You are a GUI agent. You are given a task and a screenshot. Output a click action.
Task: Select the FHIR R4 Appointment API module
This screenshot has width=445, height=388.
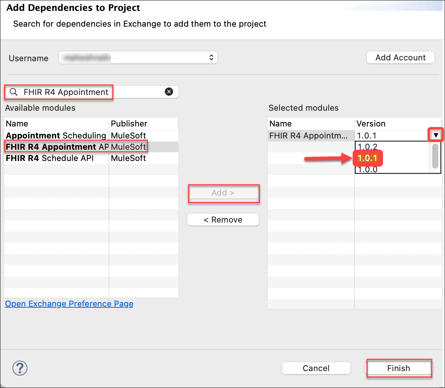coord(91,147)
